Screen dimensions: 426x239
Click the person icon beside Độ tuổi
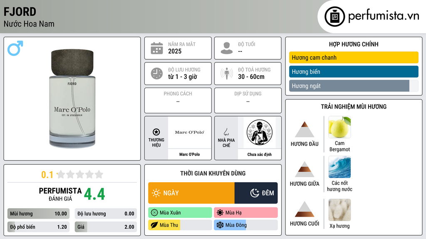pos(227,48)
